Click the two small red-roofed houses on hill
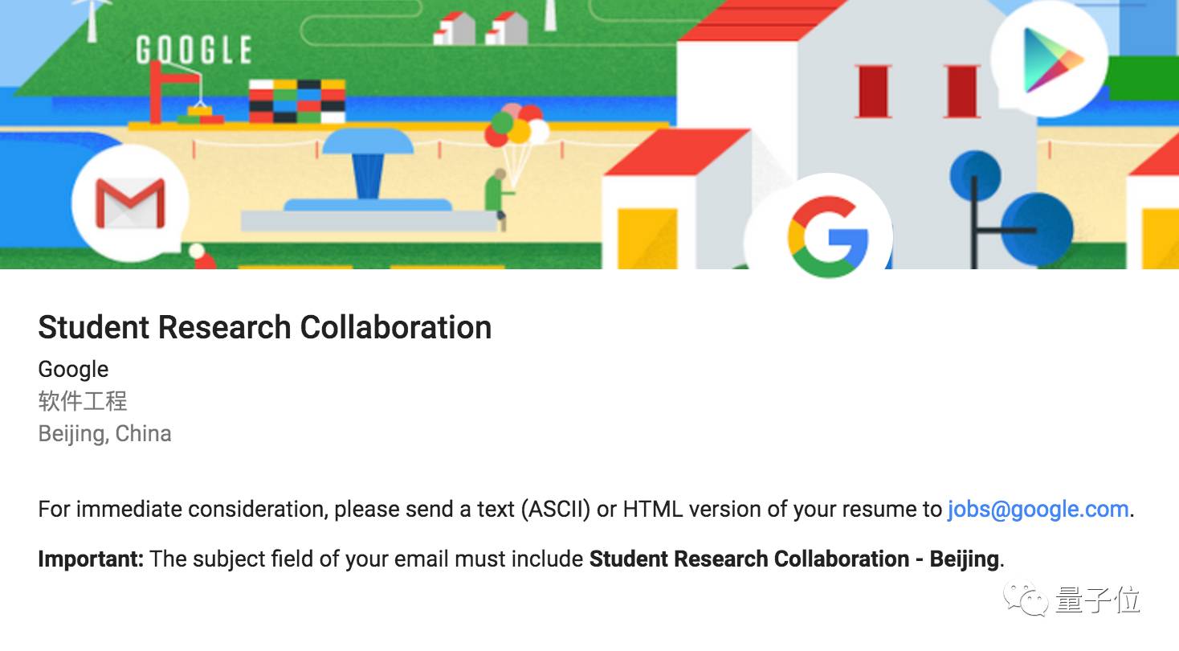The height and width of the screenshot is (651, 1179). 482,30
